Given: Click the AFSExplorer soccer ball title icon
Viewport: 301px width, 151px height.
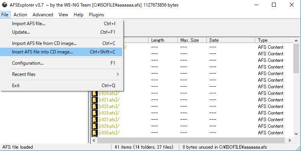Looking at the screenshot, I should point(5,5).
